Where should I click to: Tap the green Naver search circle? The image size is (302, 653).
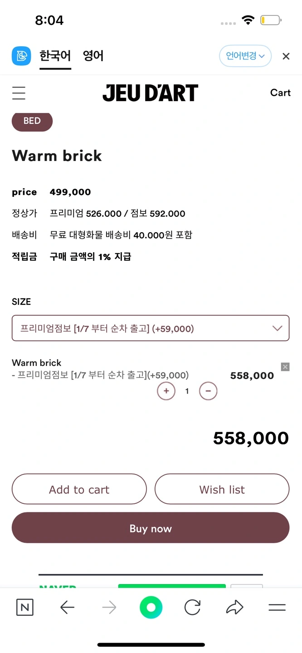coord(151,607)
